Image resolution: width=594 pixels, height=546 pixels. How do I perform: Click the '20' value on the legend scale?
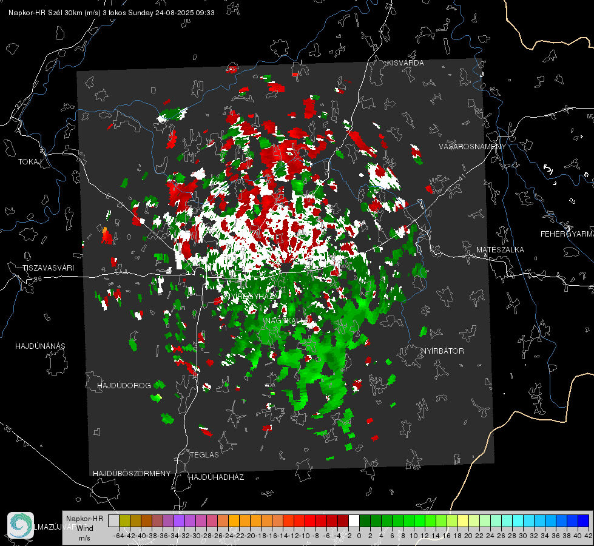coord(468,536)
